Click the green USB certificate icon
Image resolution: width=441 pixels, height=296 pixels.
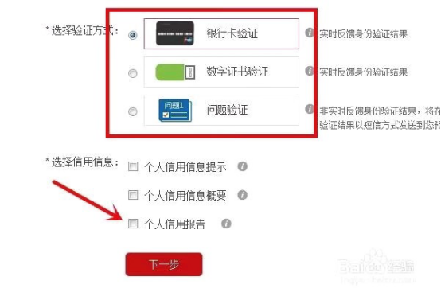click(175, 72)
